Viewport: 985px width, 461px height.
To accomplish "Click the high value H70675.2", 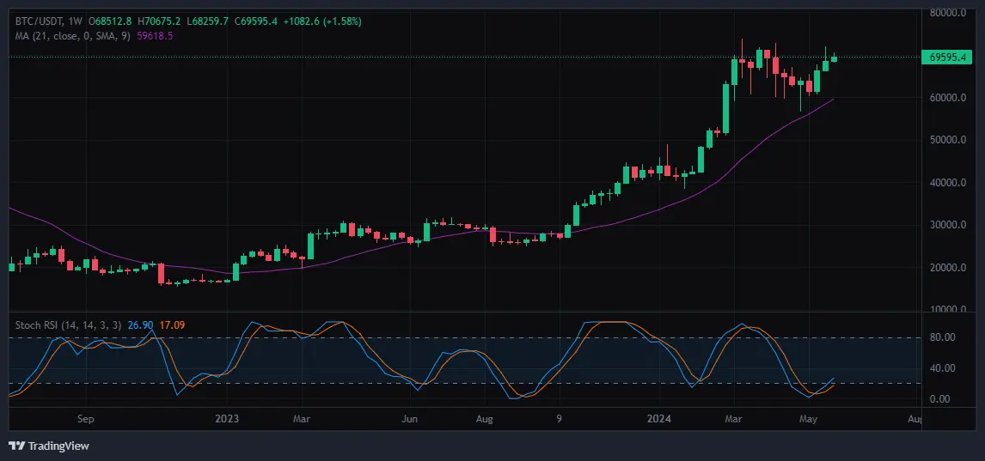I will coord(161,21).
